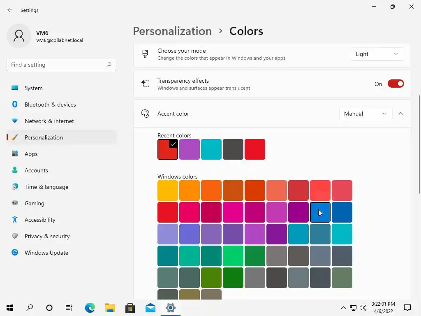Select the checked red recent color
The width and height of the screenshot is (421, 316).
pyautogui.click(x=168, y=149)
